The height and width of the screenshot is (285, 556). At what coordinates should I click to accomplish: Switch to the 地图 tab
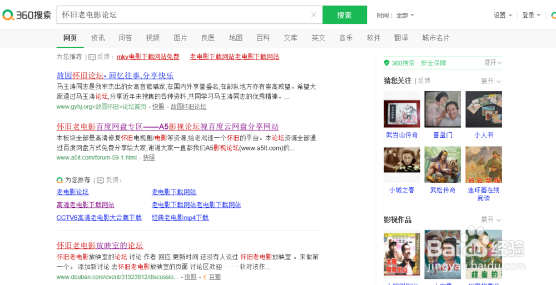coord(236,38)
